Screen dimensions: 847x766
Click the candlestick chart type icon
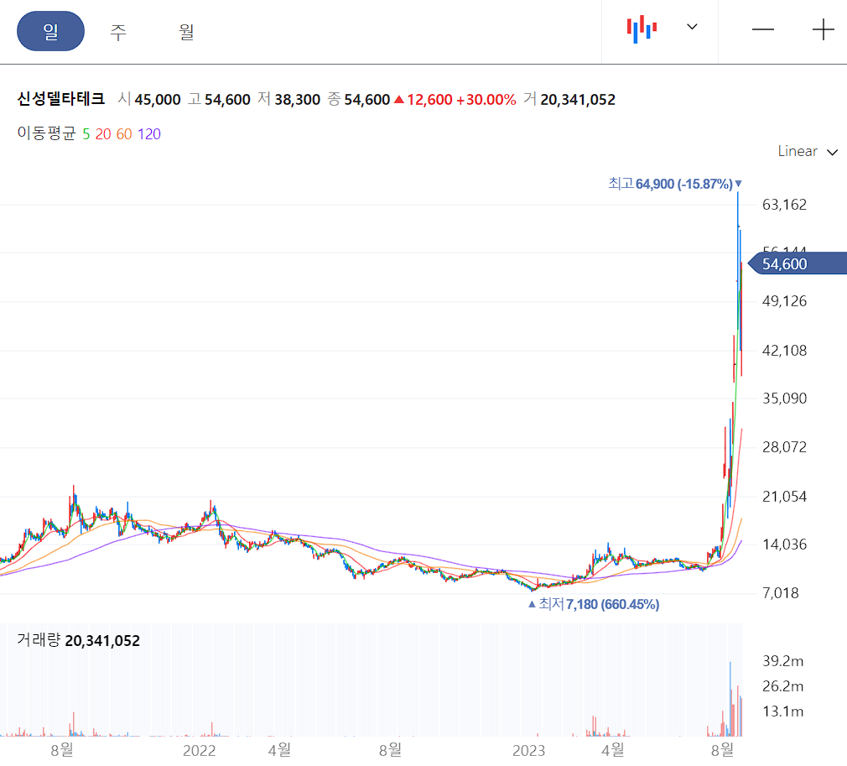tap(642, 29)
